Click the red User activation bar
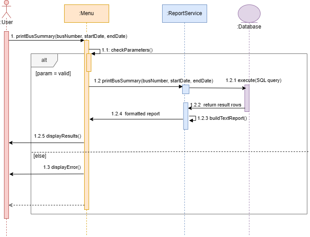 pyautogui.click(x=6, y=125)
